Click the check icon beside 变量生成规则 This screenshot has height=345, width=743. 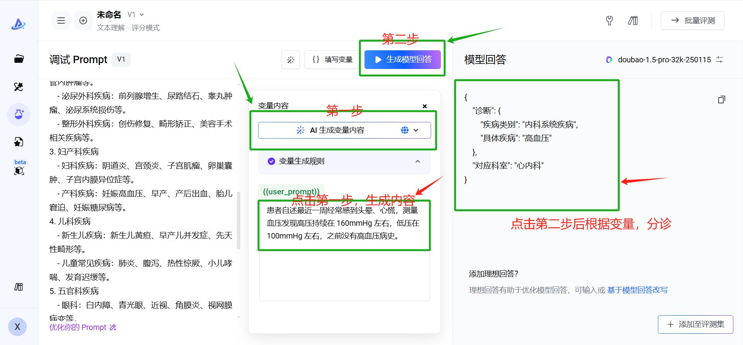point(271,161)
